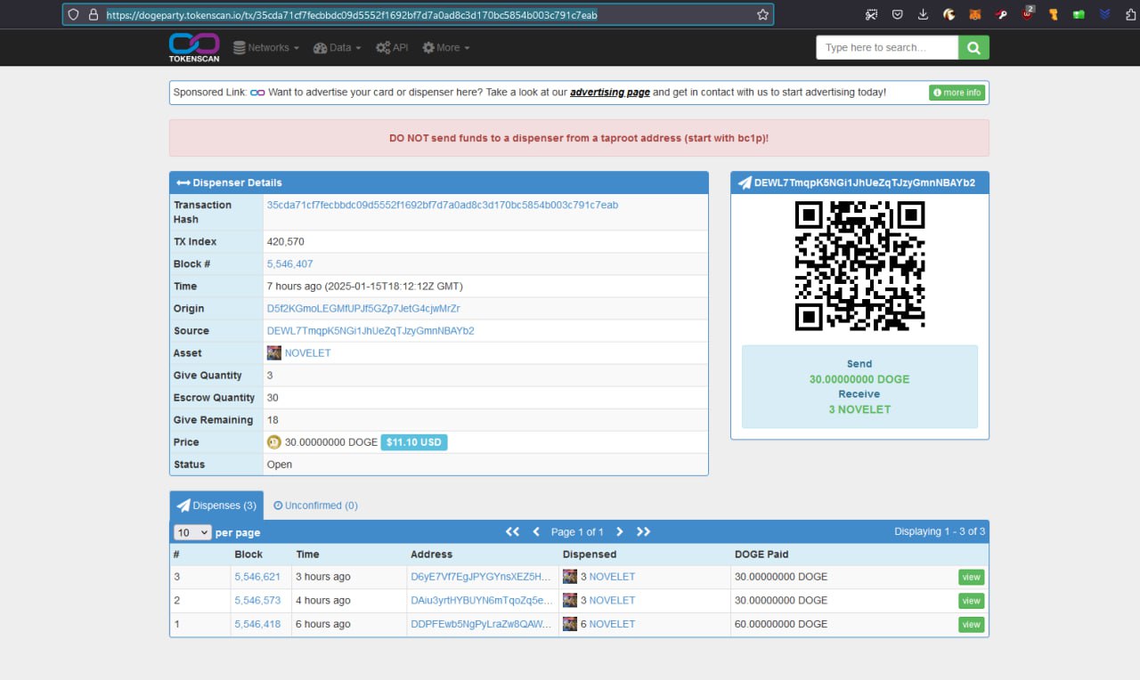Image resolution: width=1140 pixels, height=680 pixels.
Task: Switch to the Unconfirmed (0) tab
Action: [315, 506]
